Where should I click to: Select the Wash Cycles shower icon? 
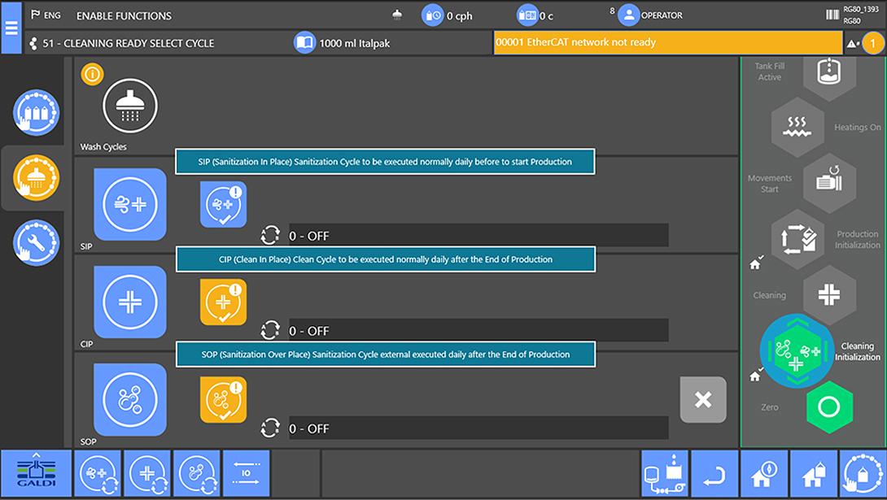pos(129,106)
